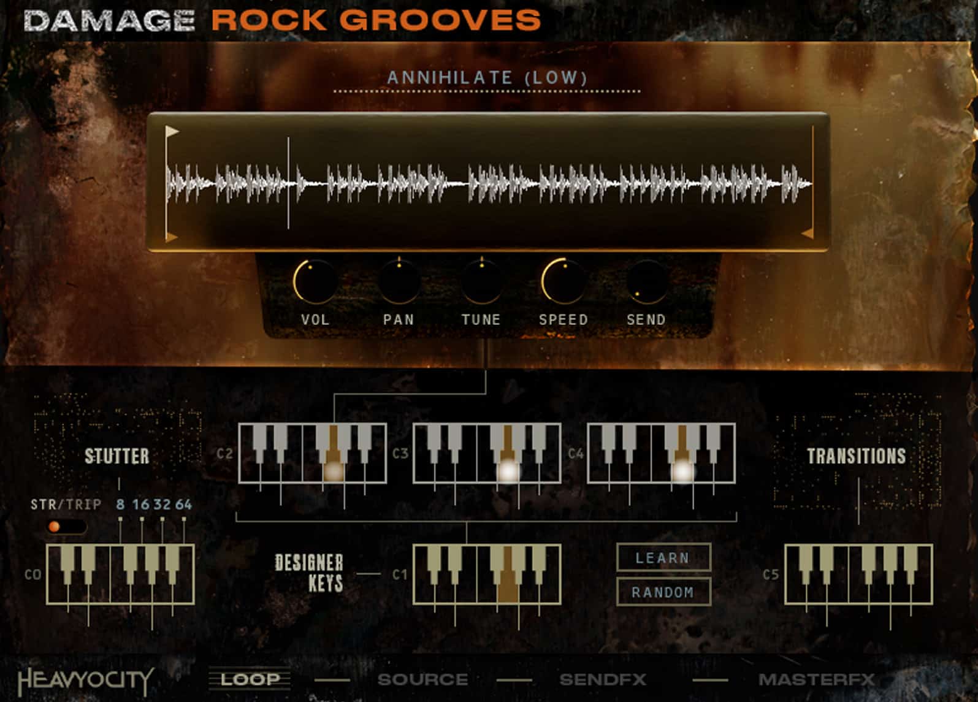Click the glowing key on C2 keyboard
This screenshot has width=978, height=702.
pyautogui.click(x=333, y=471)
